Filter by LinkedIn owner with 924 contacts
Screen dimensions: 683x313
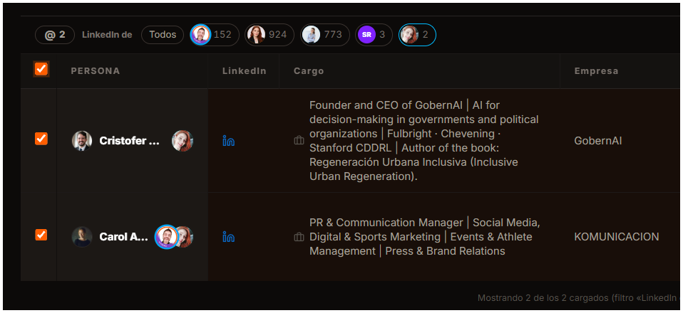click(x=269, y=35)
